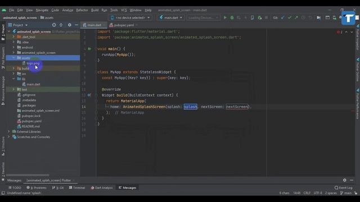This screenshot has height=202, width=360.
Task: Select the main.dart editor tab
Action: [94, 25]
